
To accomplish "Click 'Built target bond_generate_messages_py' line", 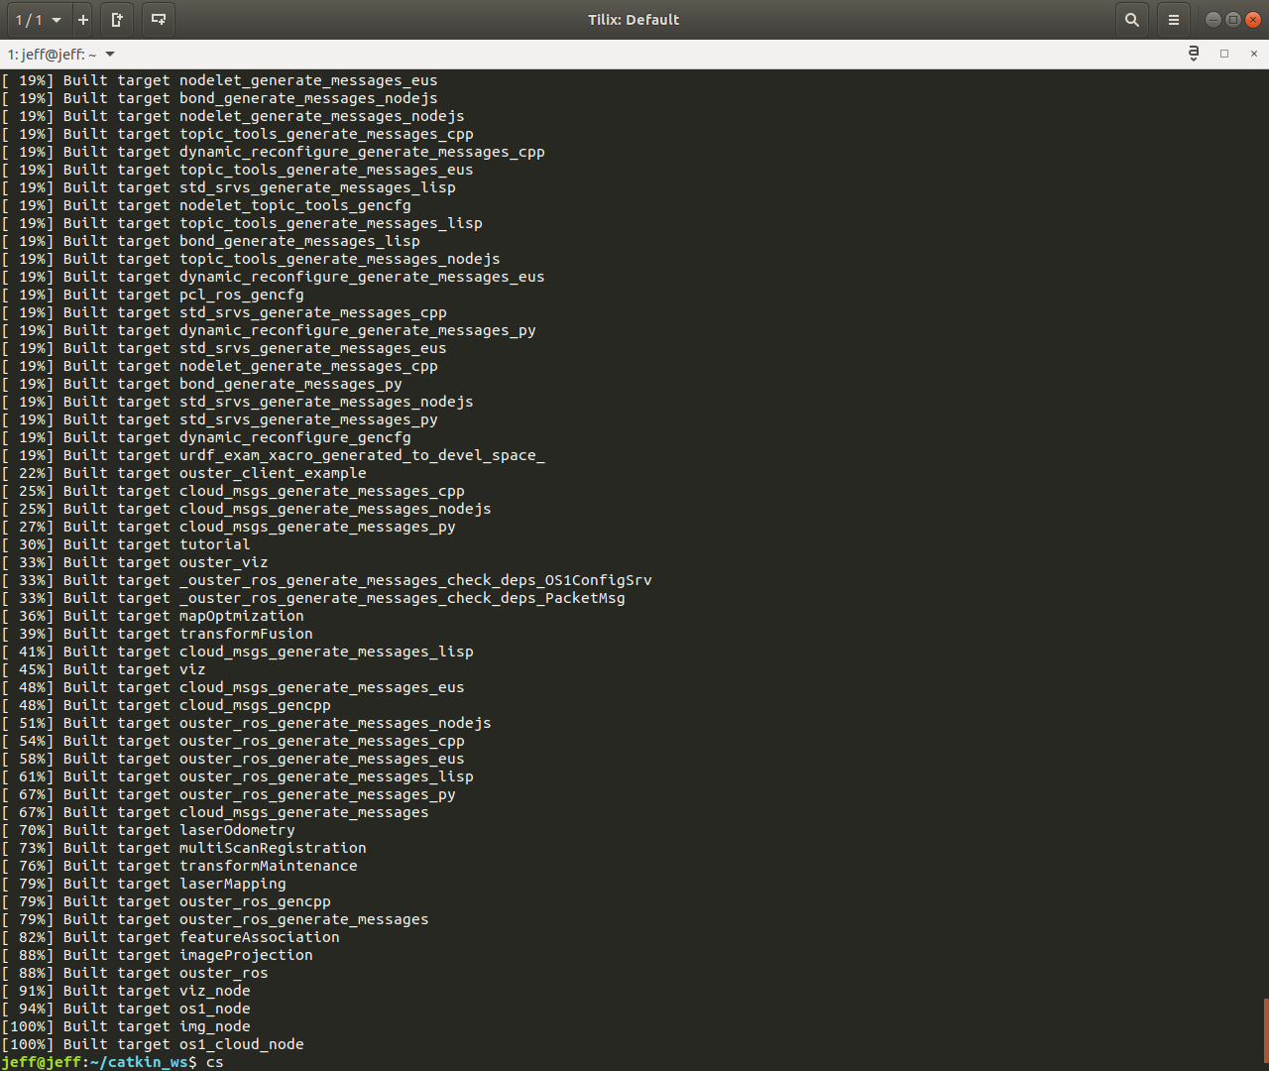I will [201, 384].
